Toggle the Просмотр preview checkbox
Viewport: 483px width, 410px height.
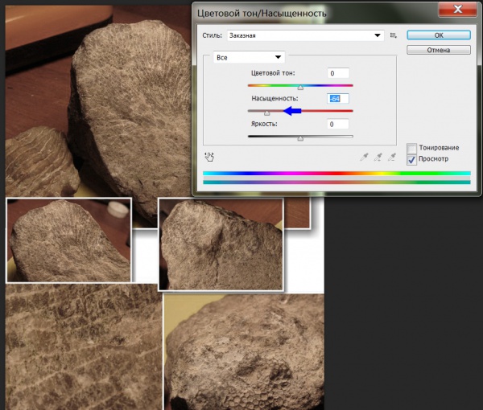412,159
